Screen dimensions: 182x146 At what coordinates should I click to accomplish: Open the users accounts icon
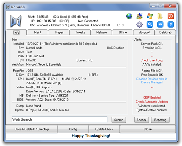pyautogui.click(x=139, y=16)
